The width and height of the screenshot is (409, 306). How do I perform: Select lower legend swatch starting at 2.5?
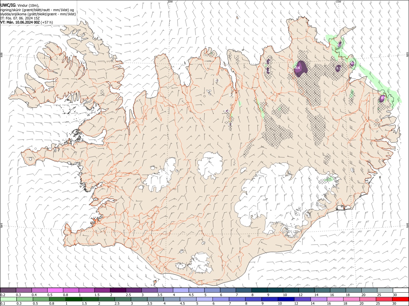[x=122, y=299]
